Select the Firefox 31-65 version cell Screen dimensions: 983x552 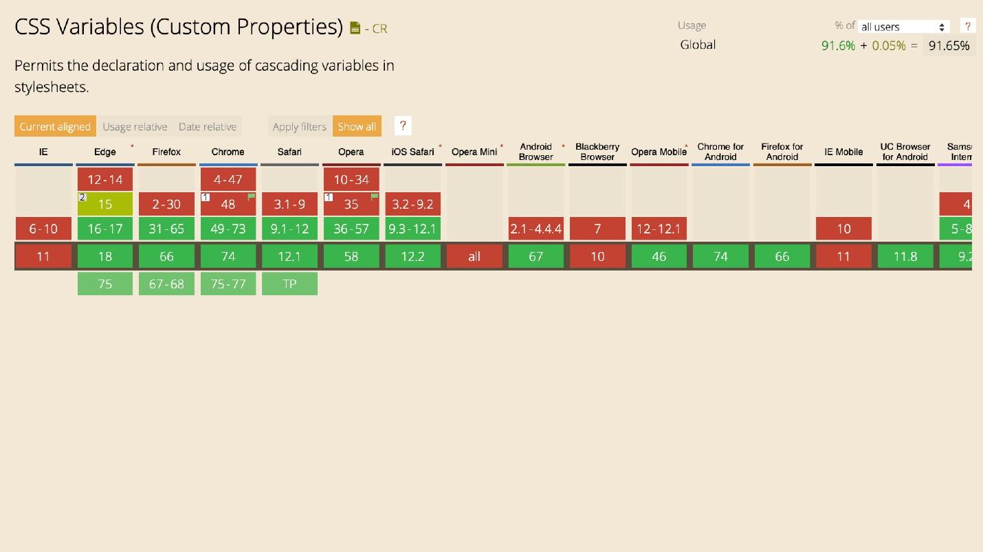click(166, 229)
